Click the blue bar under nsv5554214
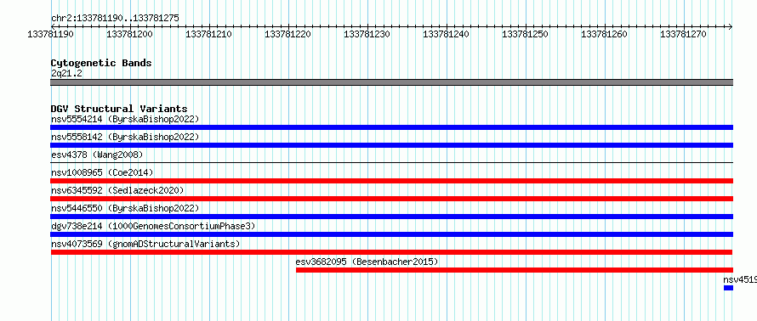757x321 pixels. point(391,127)
